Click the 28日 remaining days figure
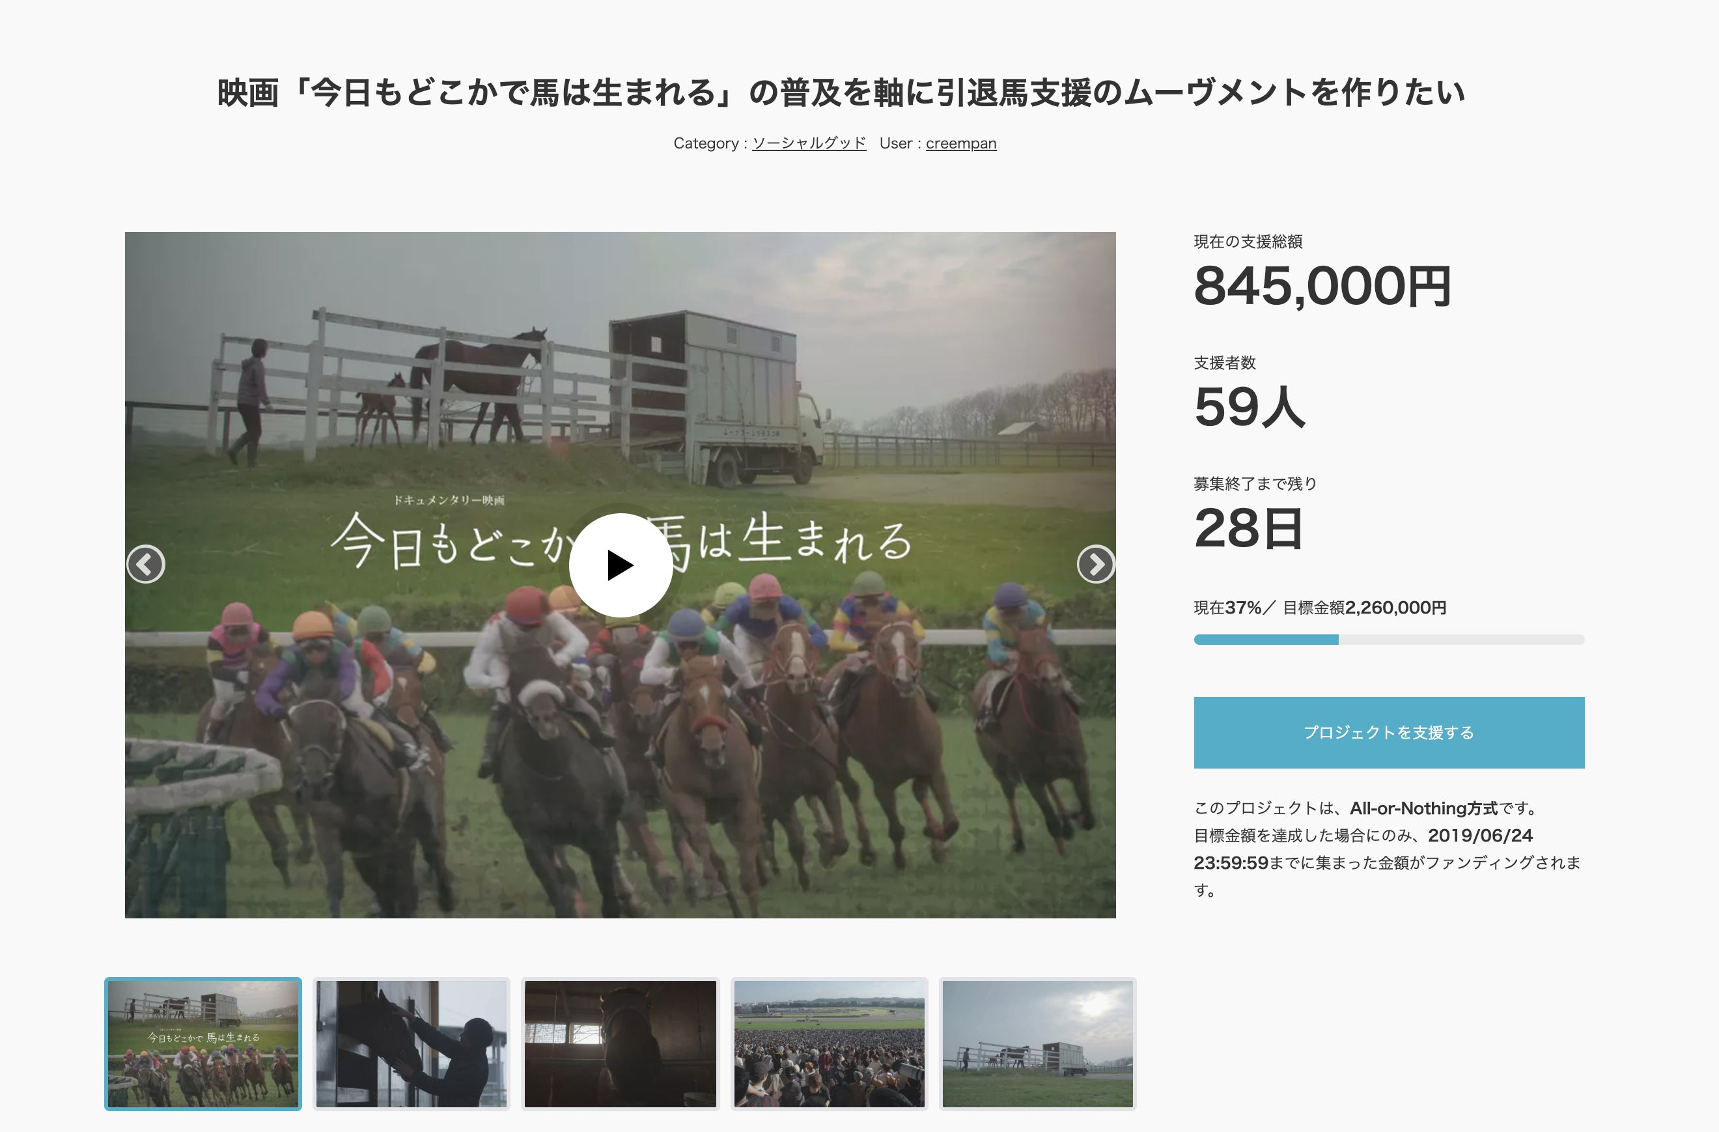 coord(1248,528)
